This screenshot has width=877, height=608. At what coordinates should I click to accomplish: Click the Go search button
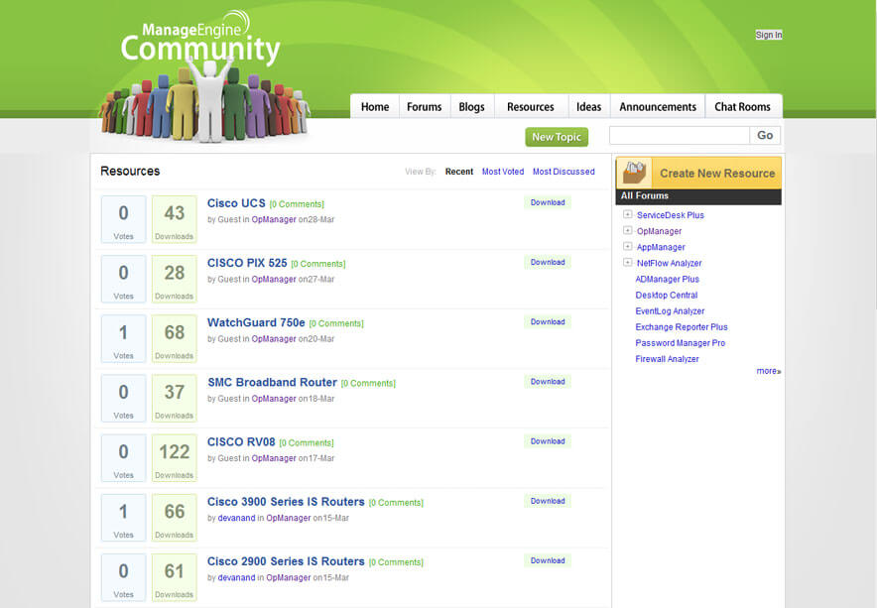point(765,135)
